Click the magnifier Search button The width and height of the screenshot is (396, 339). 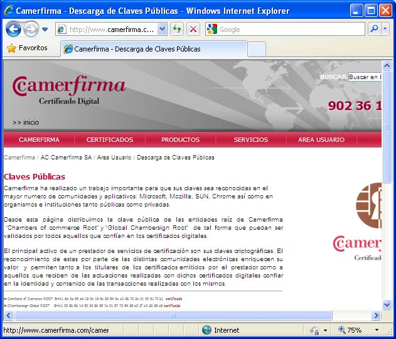374,30
